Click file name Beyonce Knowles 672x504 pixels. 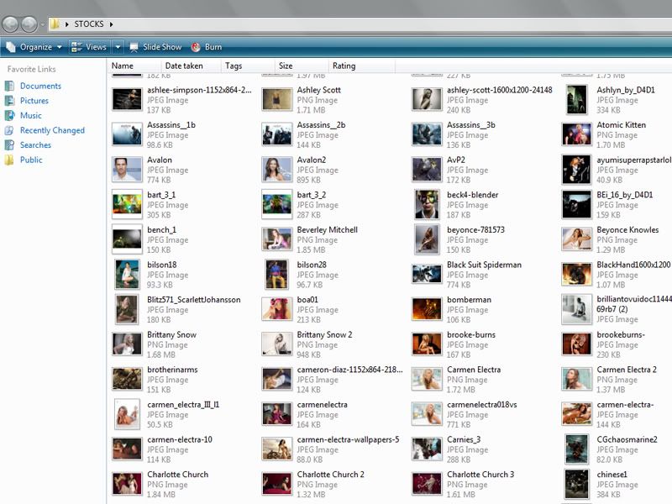click(627, 230)
